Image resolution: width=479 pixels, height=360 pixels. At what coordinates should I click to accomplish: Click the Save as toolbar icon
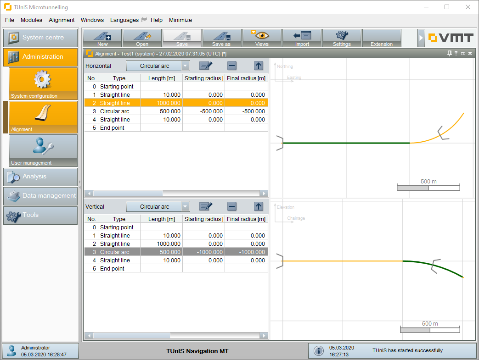point(222,38)
